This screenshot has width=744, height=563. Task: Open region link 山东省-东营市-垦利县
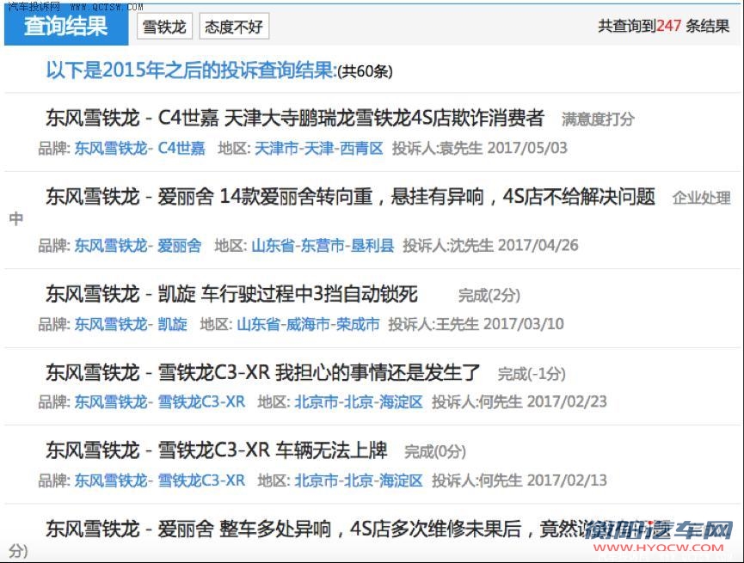323,246
